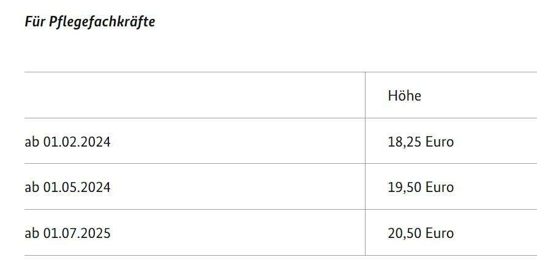
Task: Click the "Für Pflegefachkräfte" heading
Action: coord(90,21)
